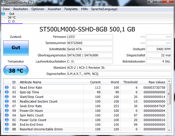This screenshot has height=136, width=175.
Task: Click the drive model title ST500LM000-SSHD-8GB
Action: tap(73, 29)
